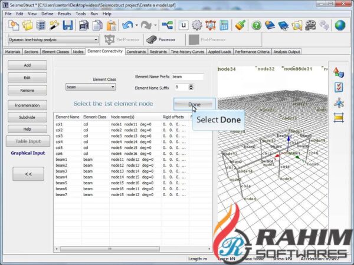
Task: Click the yellow section view icon
Action: (x=339, y=117)
